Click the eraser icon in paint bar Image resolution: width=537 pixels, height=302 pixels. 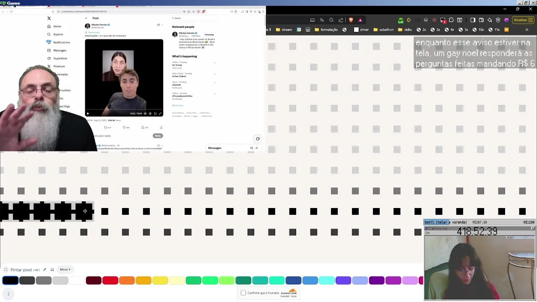click(52, 270)
